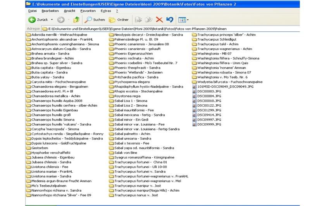Click the Copy To folder icon
This screenshot has height=206, width=310.
coord(148,20)
